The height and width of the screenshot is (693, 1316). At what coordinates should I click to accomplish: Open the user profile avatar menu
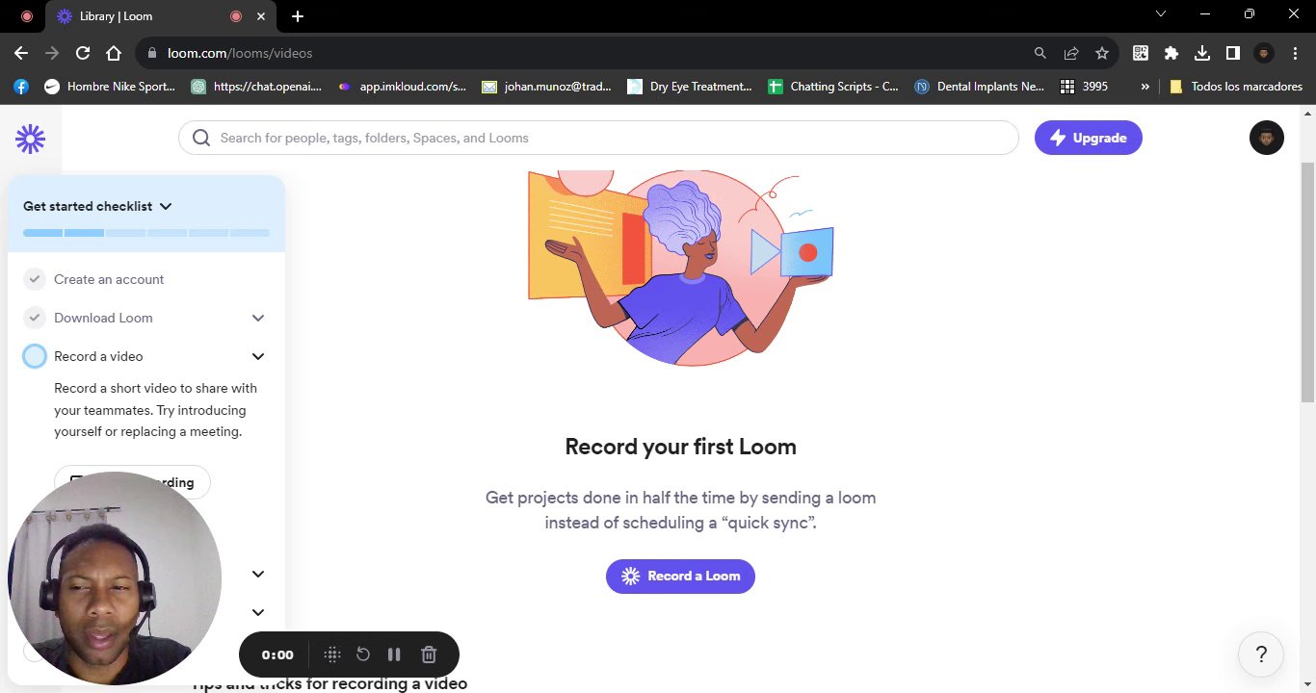(1266, 138)
